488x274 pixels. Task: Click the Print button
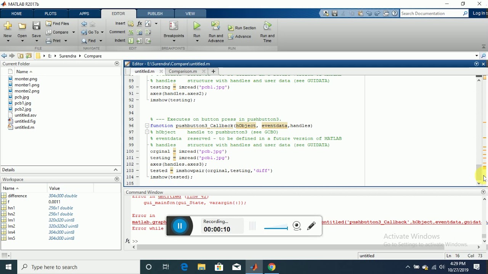[x=54, y=41]
